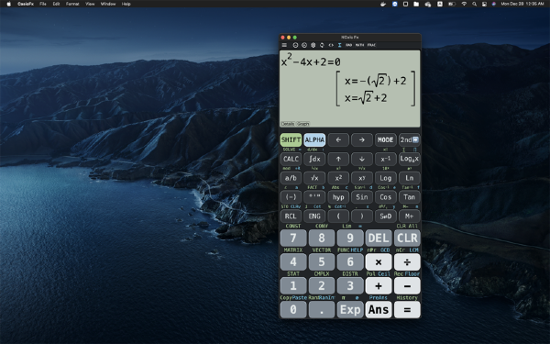
Task: Open the Edit menu
Action: coord(56,4)
